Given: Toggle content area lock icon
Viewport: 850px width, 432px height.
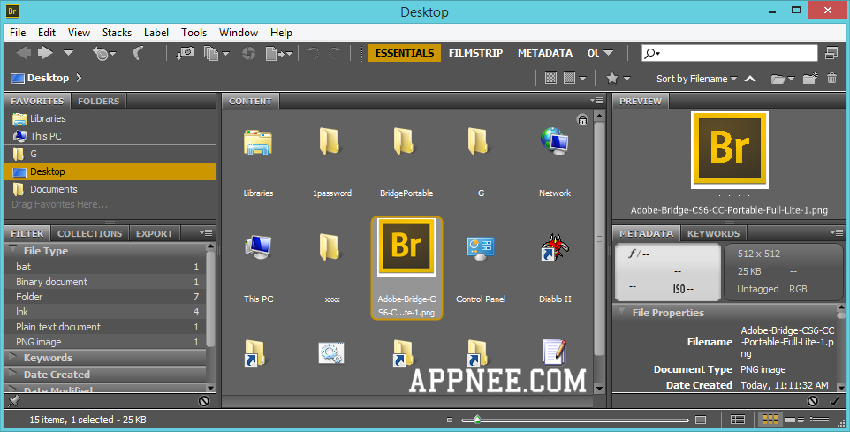Looking at the screenshot, I should pos(582,120).
